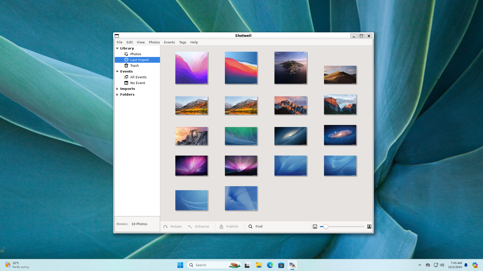The image size is (483, 271).
Task: Click the Photos icon in Library sidebar
Action: pos(126,54)
